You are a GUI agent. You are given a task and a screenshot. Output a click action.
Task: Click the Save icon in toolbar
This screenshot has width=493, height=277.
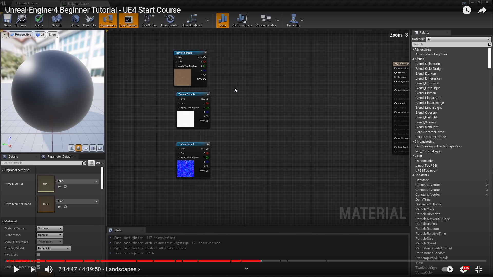point(7,21)
